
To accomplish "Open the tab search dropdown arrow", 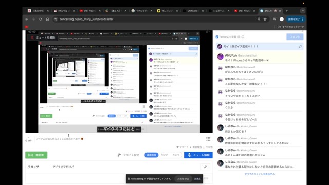I will tap(303, 11).
